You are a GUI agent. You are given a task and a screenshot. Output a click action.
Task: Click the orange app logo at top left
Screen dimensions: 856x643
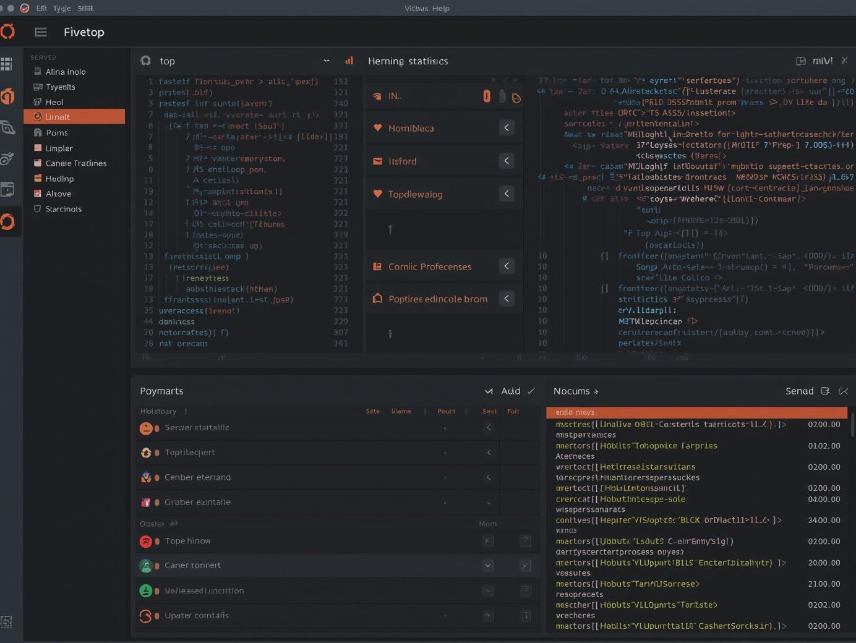(8, 32)
